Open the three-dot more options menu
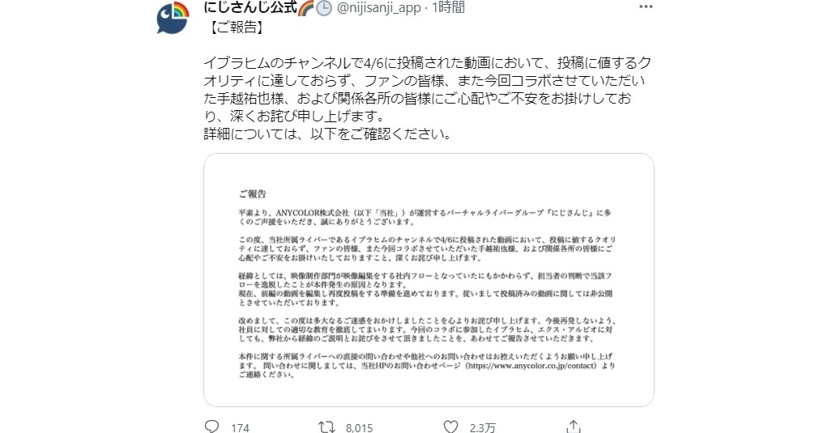Viewport: 828px width, 433px height. pyautogui.click(x=645, y=8)
